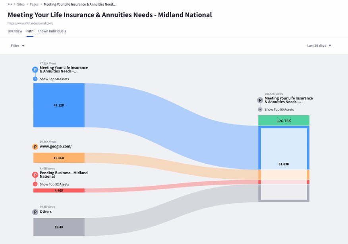The width and height of the screenshot is (348, 244).
Task: Click the 10.86K Views count text
Action: pyautogui.click(x=48, y=141)
